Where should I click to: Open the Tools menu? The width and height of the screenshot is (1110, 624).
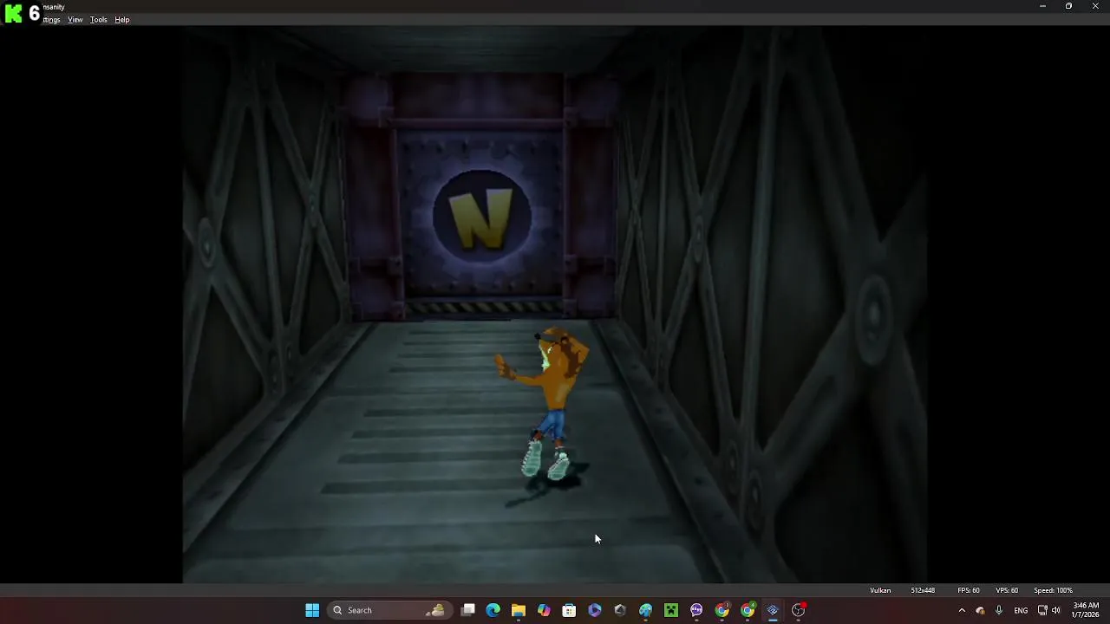point(99,20)
